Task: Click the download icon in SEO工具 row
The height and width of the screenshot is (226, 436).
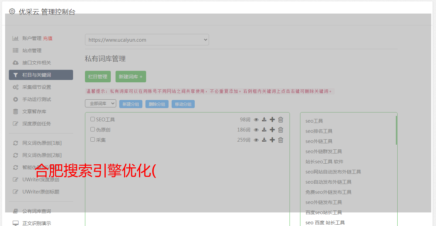Action: (264, 120)
